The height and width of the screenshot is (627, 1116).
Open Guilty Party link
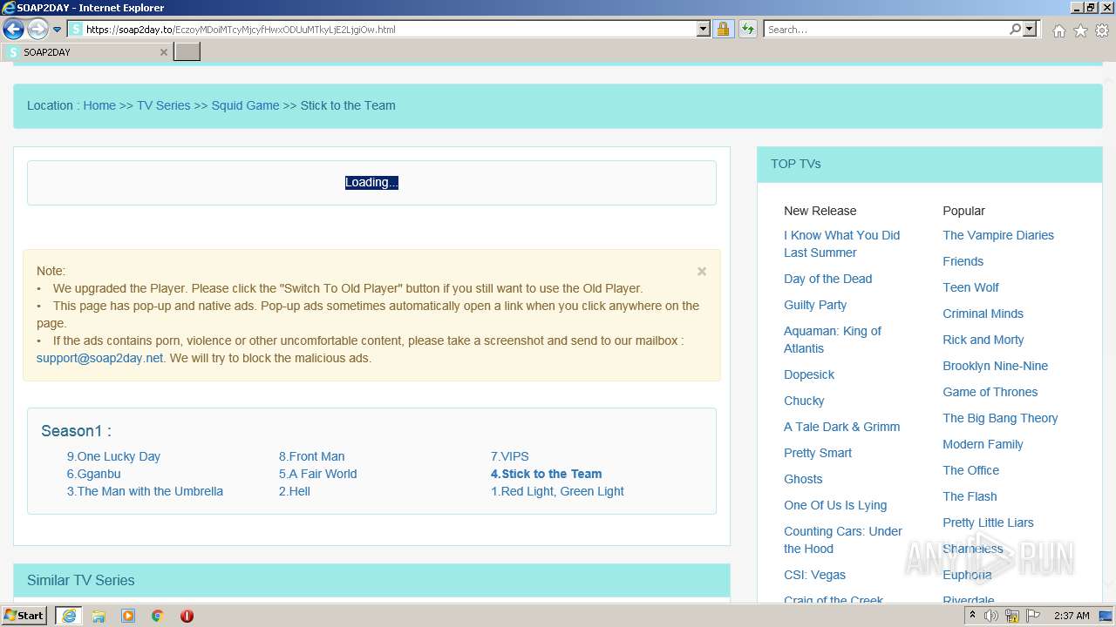tap(815, 305)
